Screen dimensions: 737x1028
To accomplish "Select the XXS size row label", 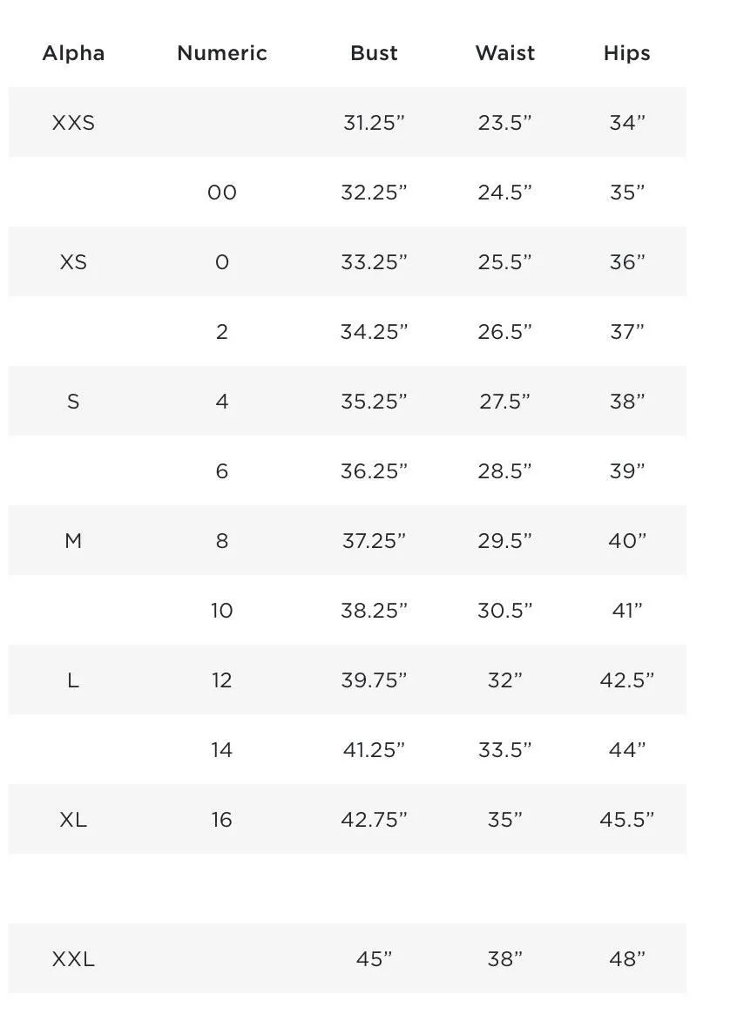I will 73,123.
